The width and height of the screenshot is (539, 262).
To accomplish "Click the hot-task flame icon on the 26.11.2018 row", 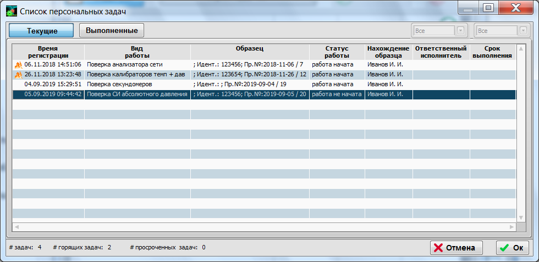I will coord(18,75).
